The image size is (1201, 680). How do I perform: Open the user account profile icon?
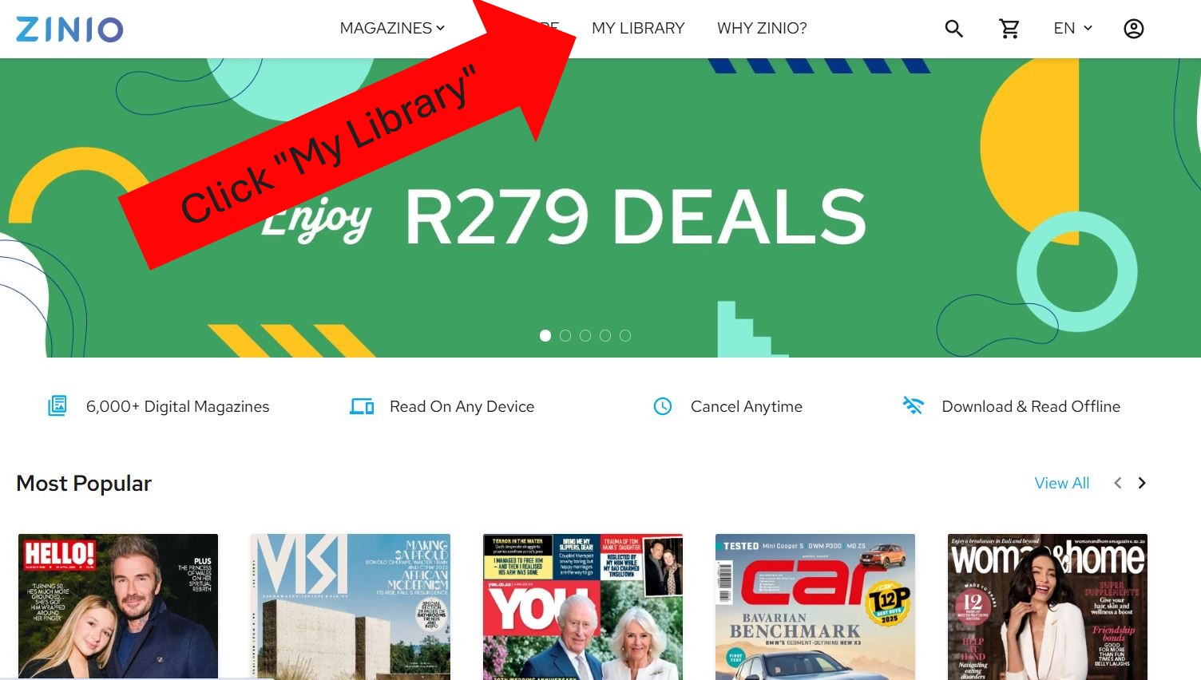tap(1133, 29)
